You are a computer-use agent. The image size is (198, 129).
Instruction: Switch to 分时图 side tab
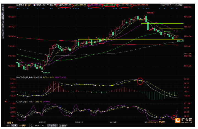(x=3, y=8)
